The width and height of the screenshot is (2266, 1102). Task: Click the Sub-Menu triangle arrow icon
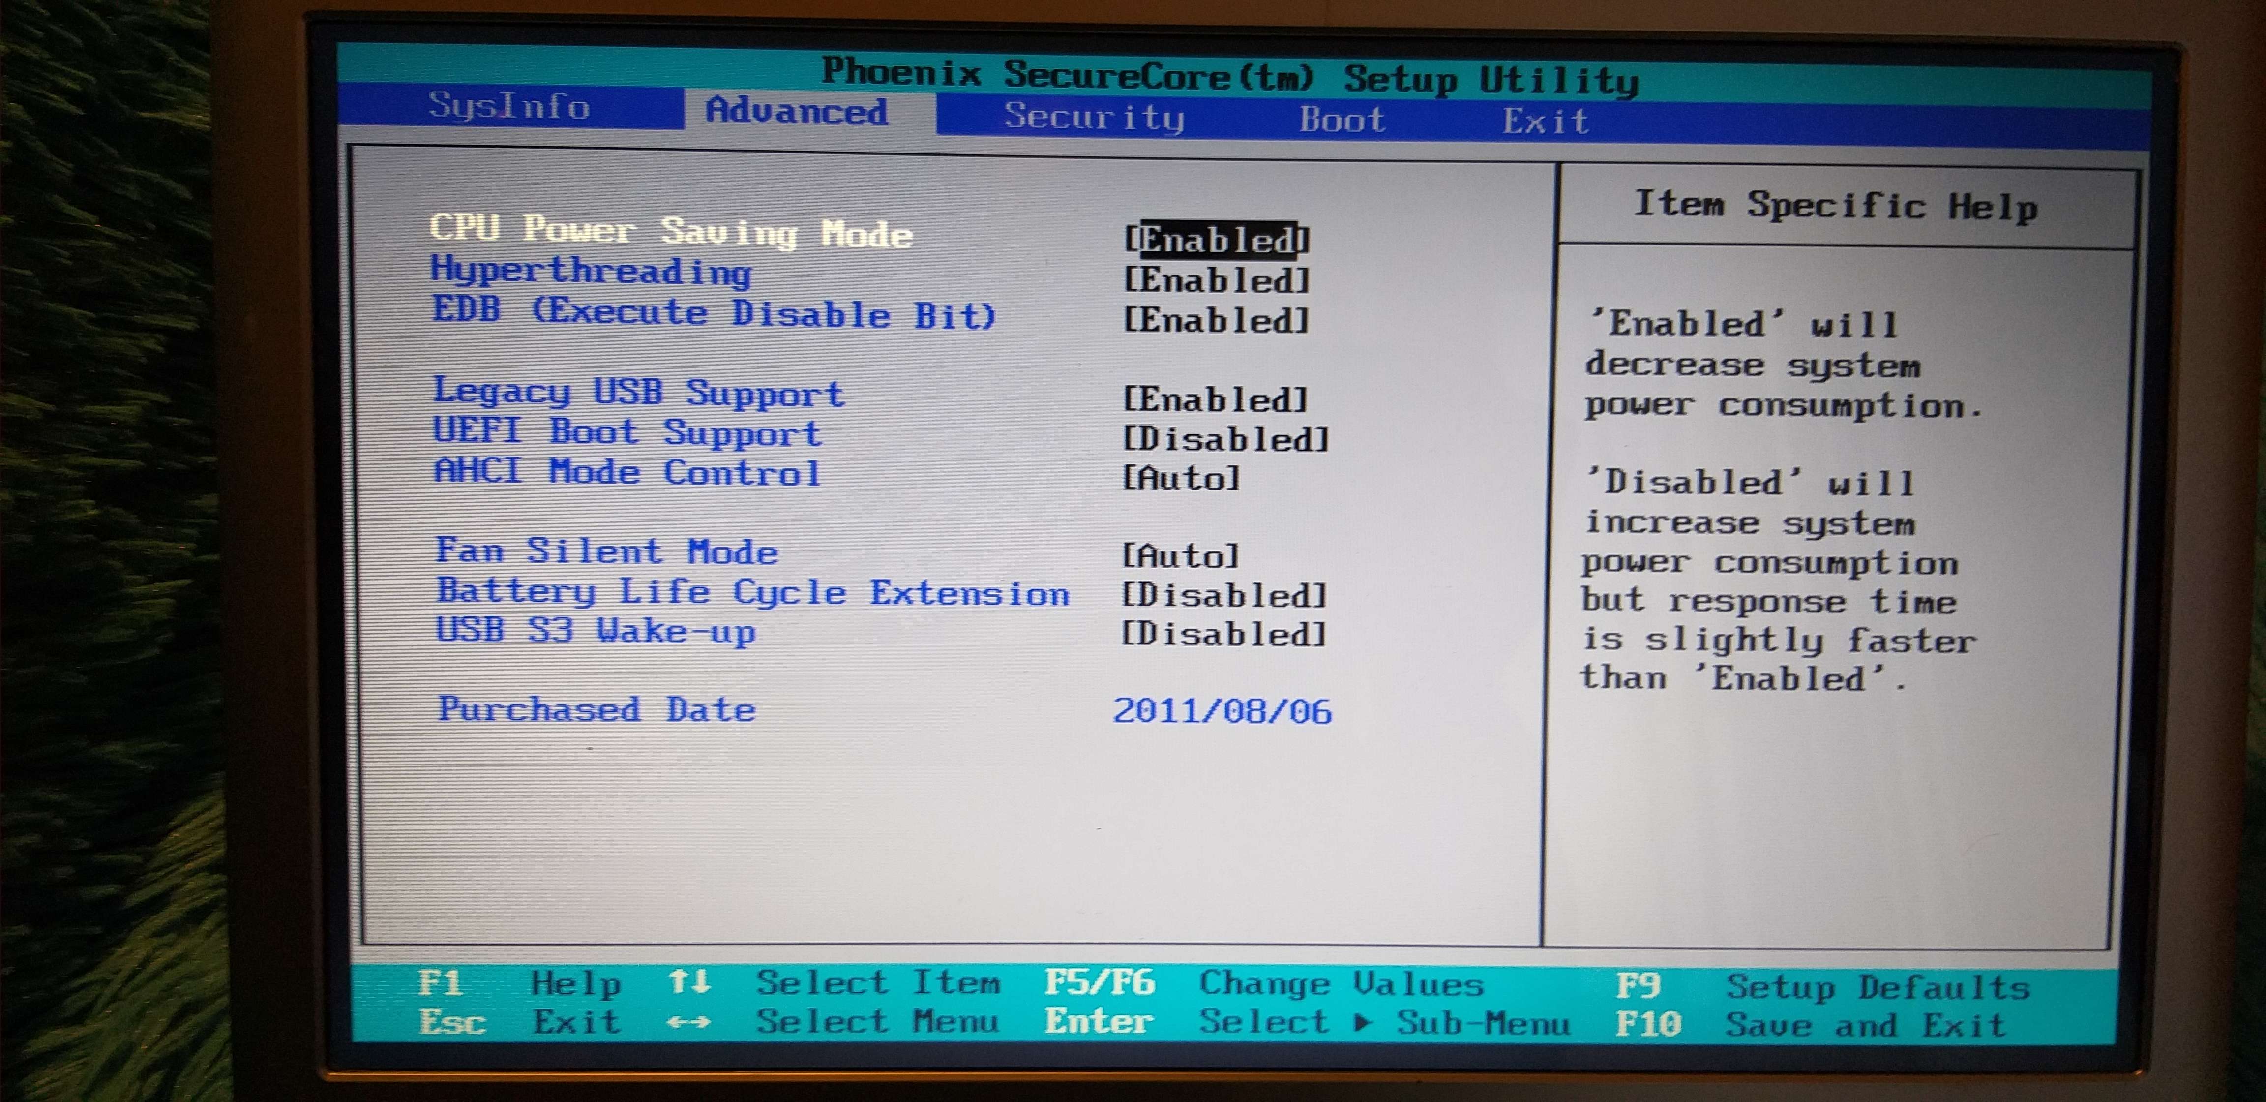1363,1023
